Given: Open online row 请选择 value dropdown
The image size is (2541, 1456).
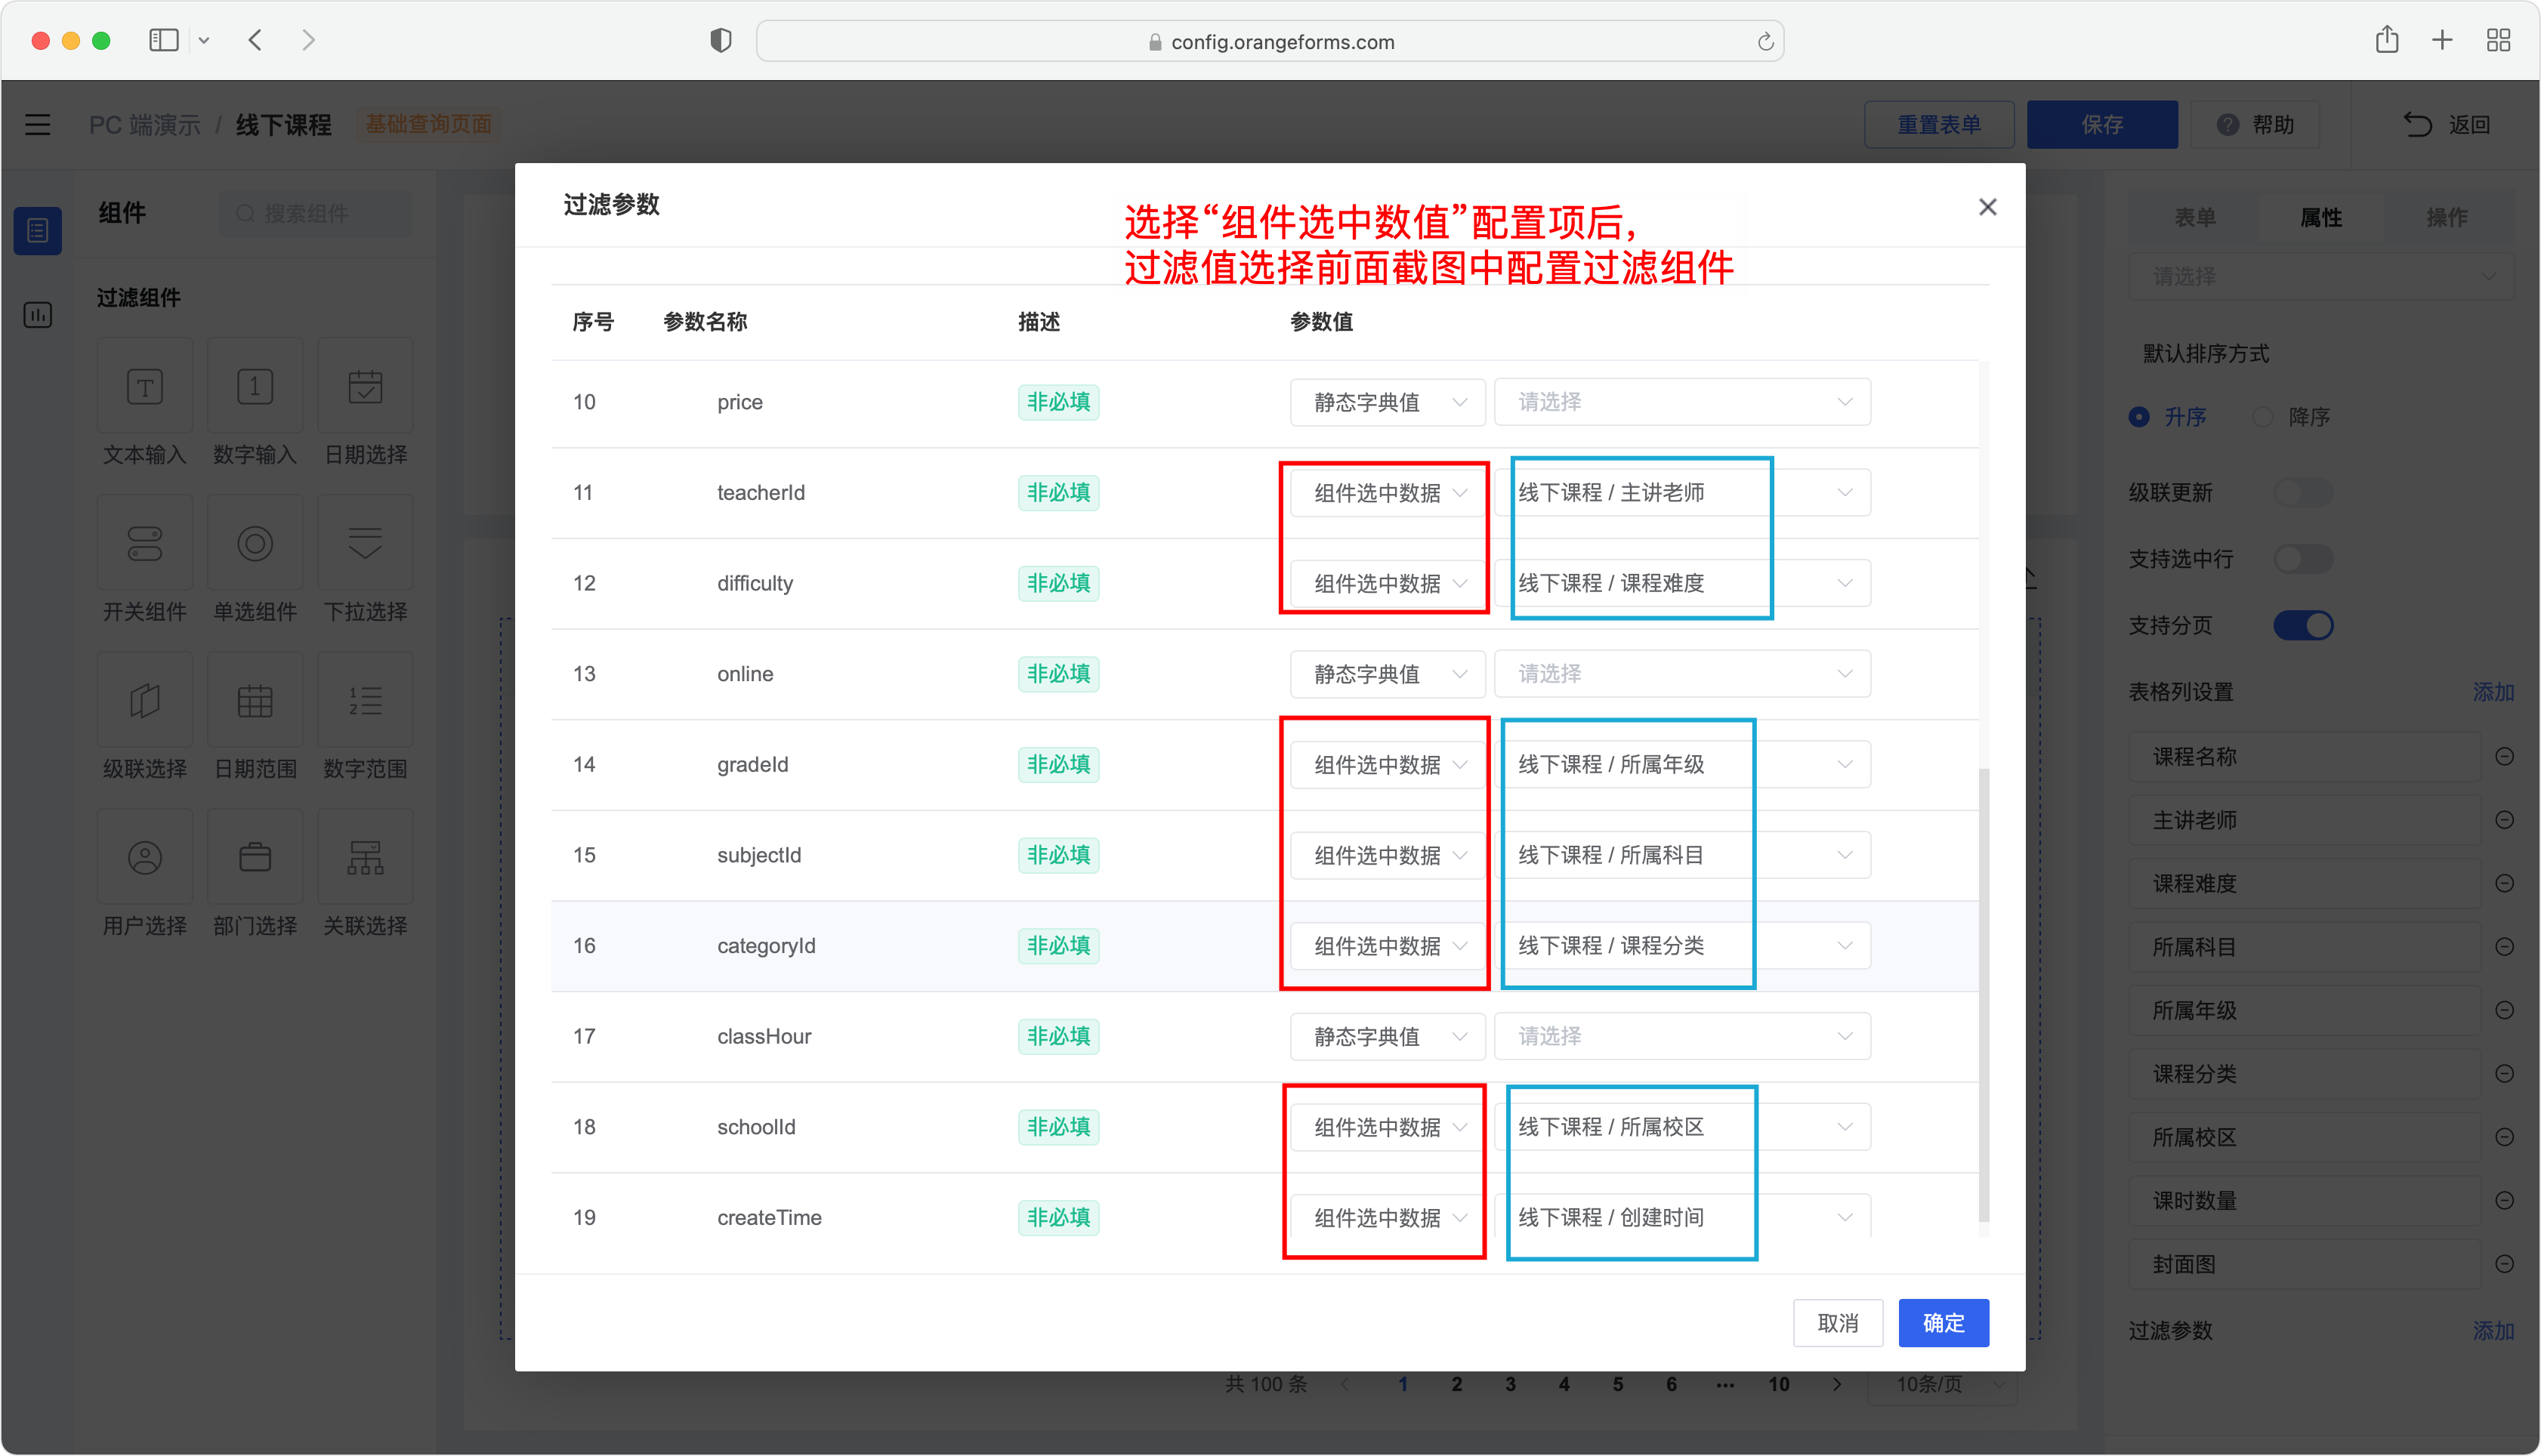Looking at the screenshot, I should tap(1682, 674).
